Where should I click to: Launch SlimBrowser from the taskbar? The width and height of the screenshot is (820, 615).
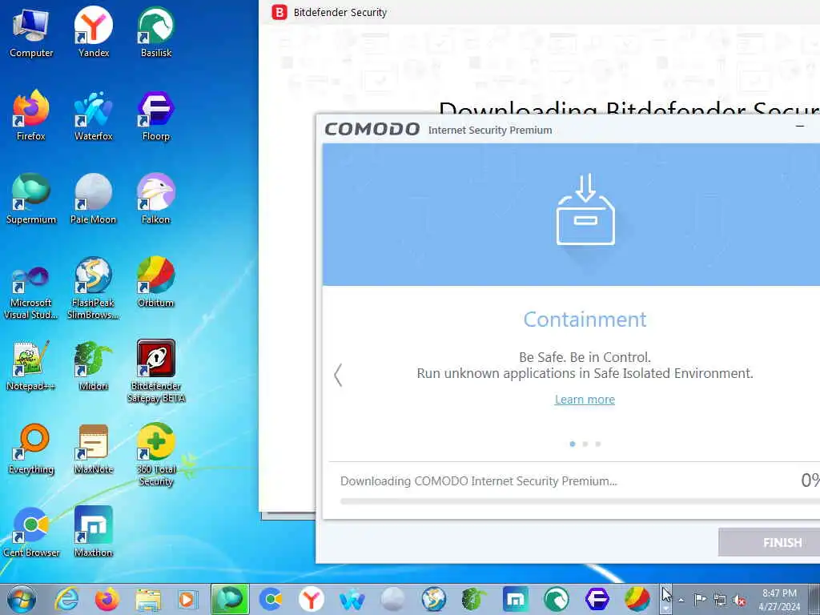click(x=433, y=599)
